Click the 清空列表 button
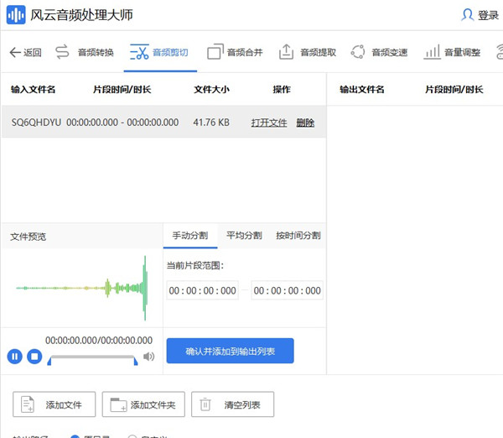Image resolution: width=503 pixels, height=438 pixels. pyautogui.click(x=233, y=404)
